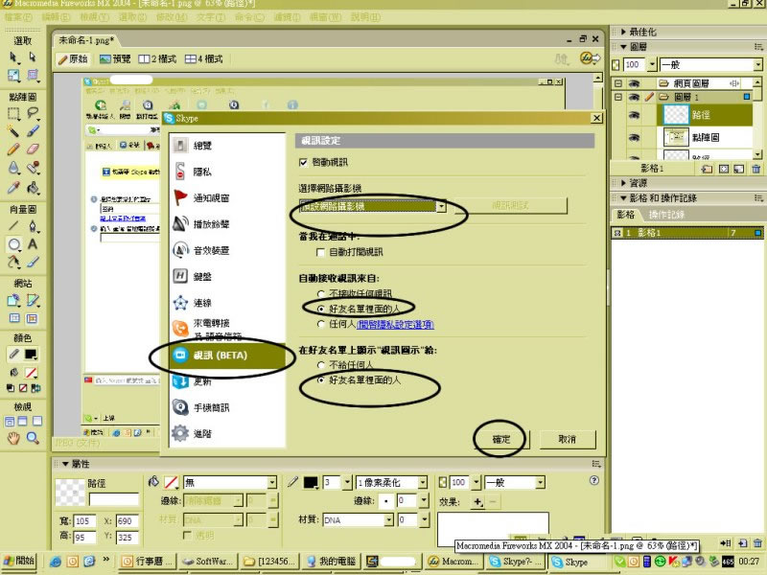Image resolution: width=767 pixels, height=575 pixels.
Task: Click the trash icon in Layers panel
Action: (x=756, y=170)
